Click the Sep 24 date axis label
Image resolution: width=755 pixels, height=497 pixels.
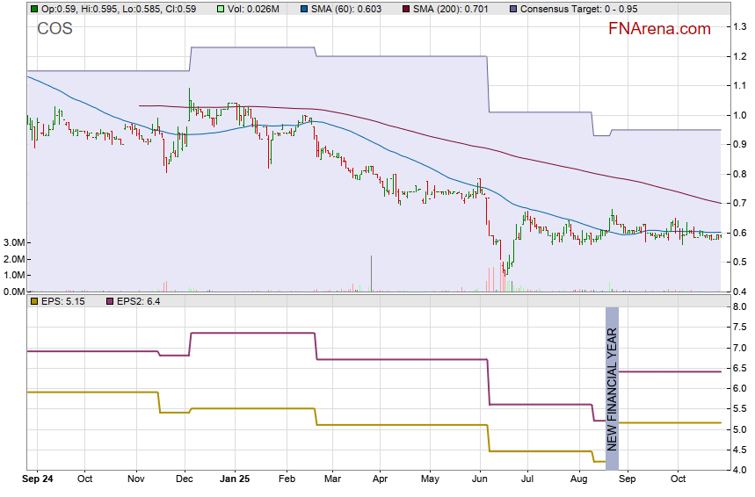click(39, 479)
